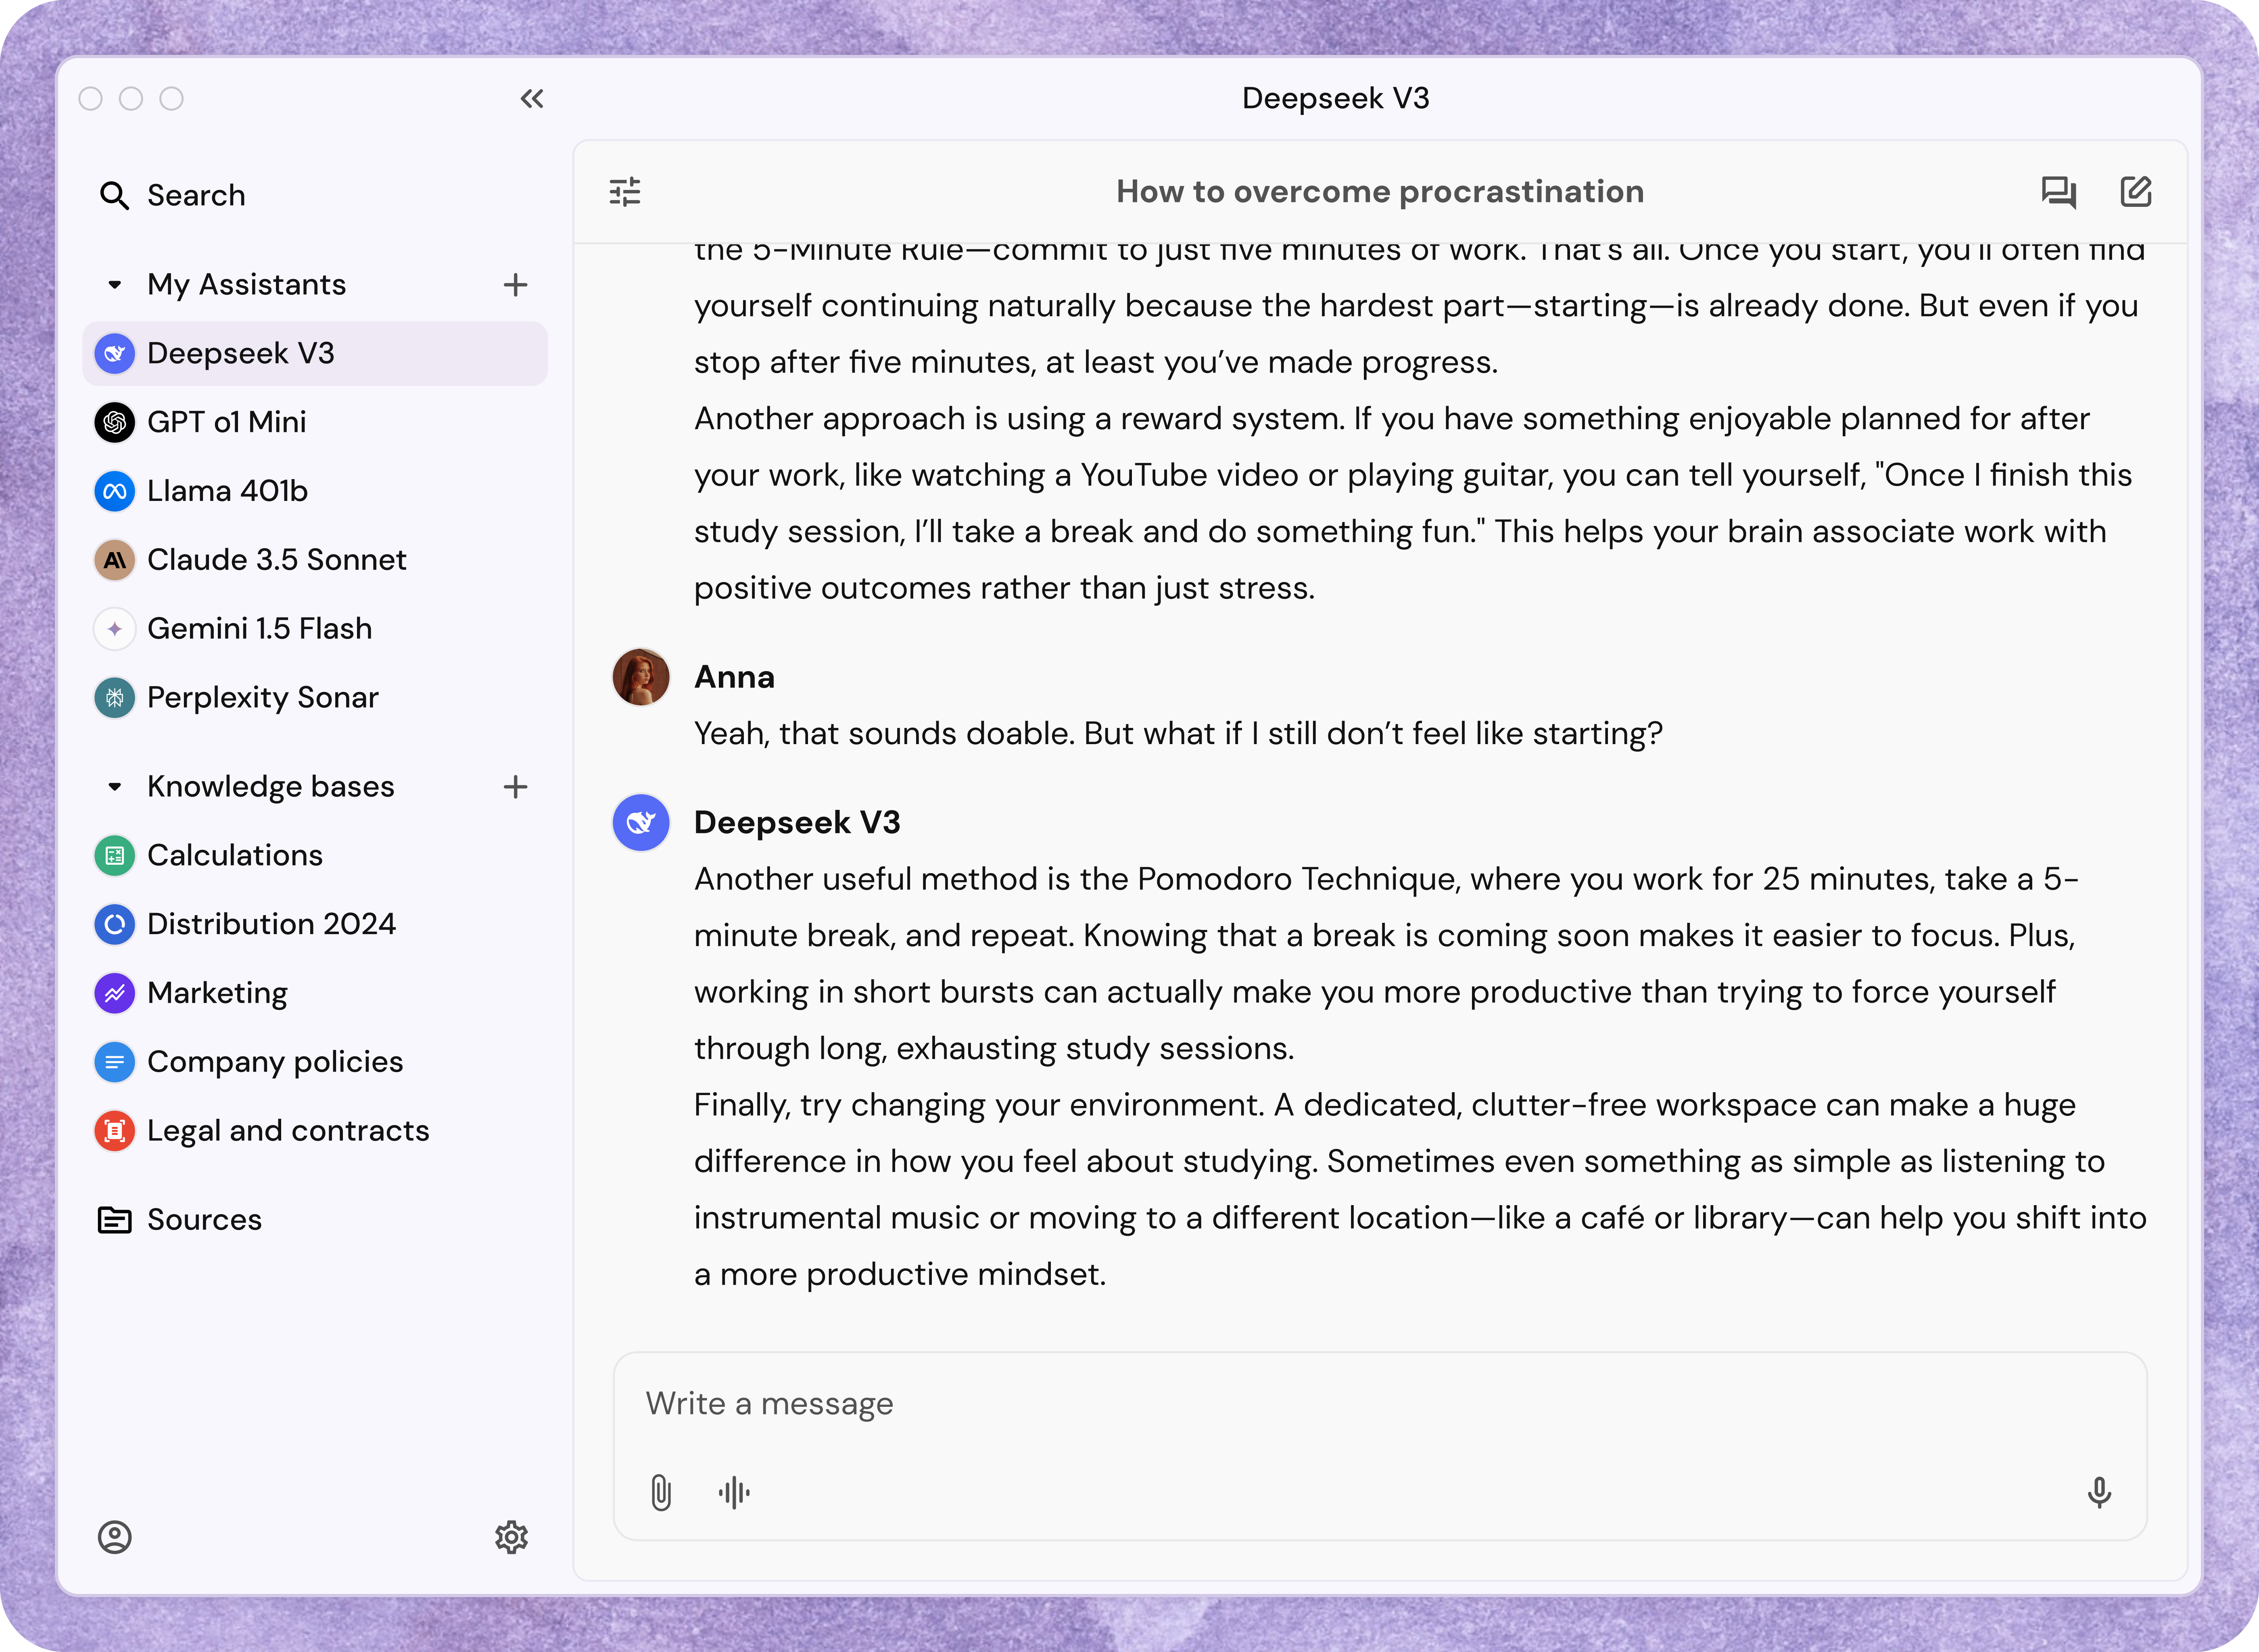Click the Calculations green icon
Image resolution: width=2259 pixels, height=1652 pixels.
(x=115, y=856)
